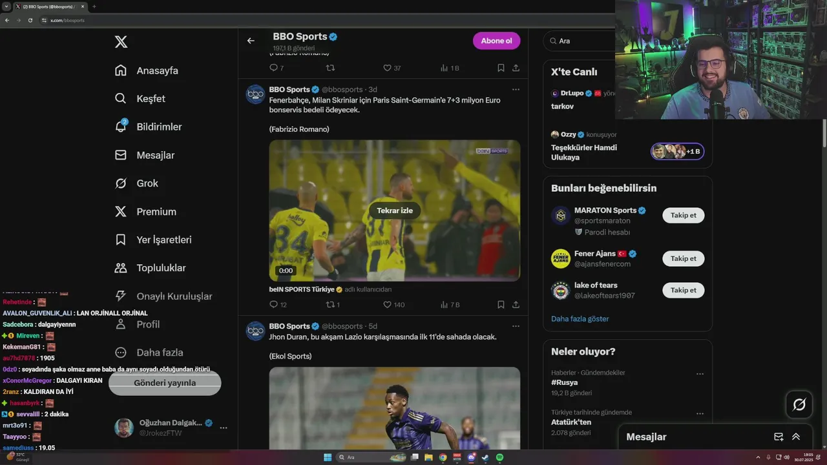The height and width of the screenshot is (465, 827).
Task: Open Windows Start menu
Action: 328,457
